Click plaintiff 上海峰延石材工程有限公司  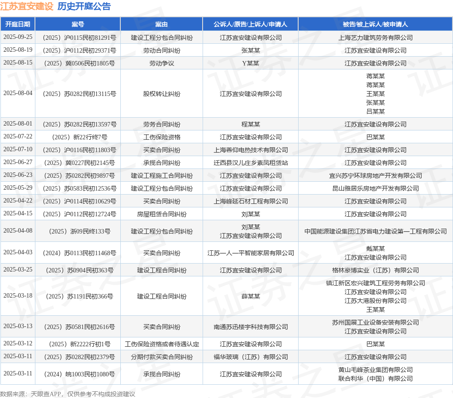coord(251,201)
